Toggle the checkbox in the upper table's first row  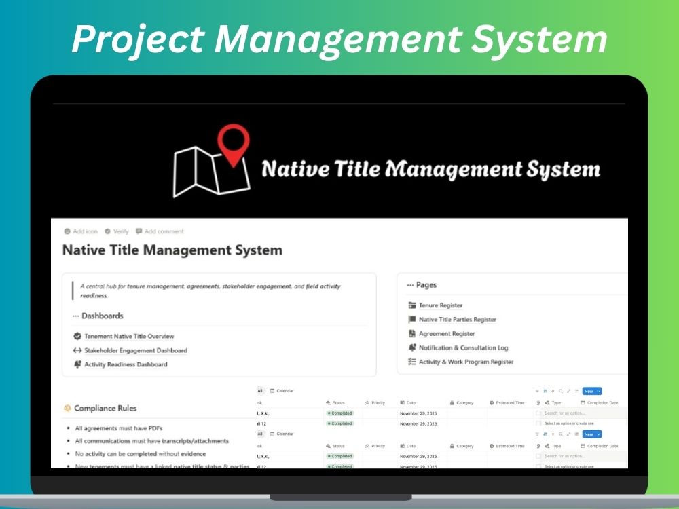point(538,413)
